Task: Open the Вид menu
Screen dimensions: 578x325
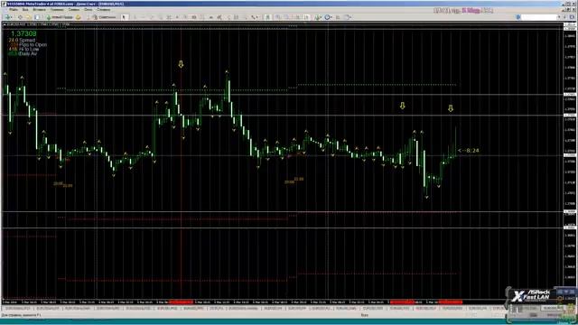Action: tap(25, 10)
